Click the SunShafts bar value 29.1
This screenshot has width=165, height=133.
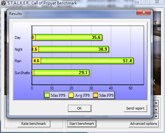tap(83, 73)
